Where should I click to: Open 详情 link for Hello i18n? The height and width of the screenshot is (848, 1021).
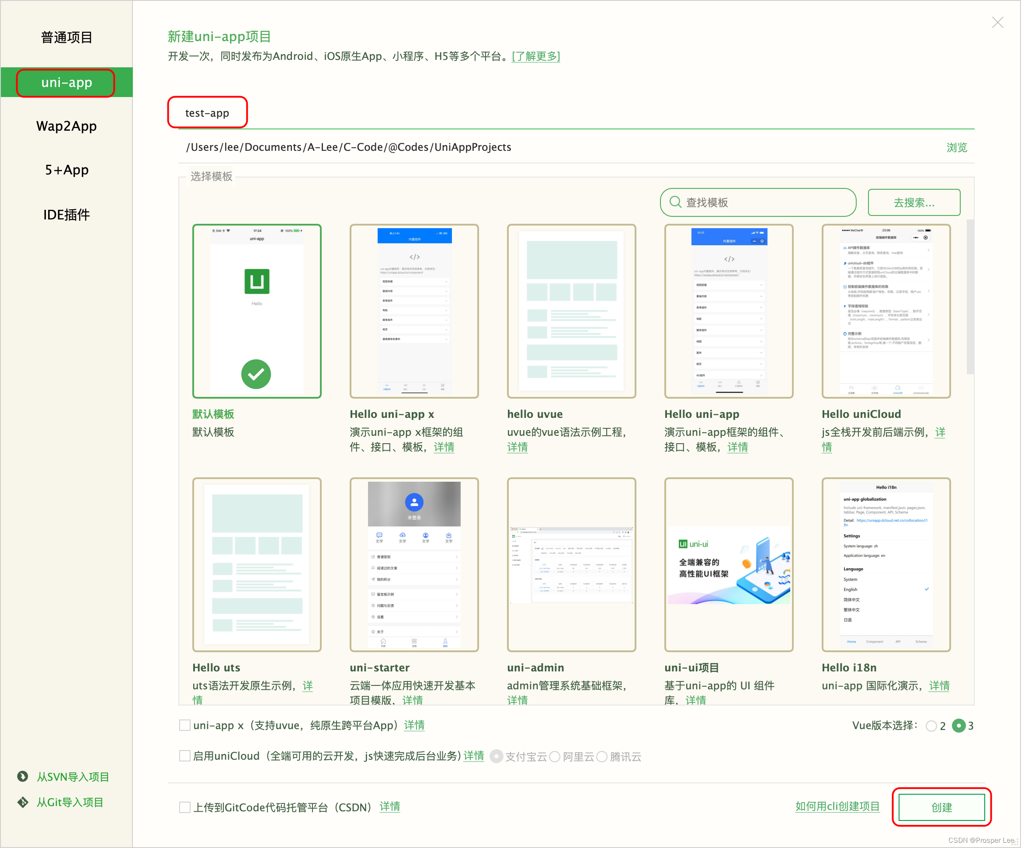939,685
